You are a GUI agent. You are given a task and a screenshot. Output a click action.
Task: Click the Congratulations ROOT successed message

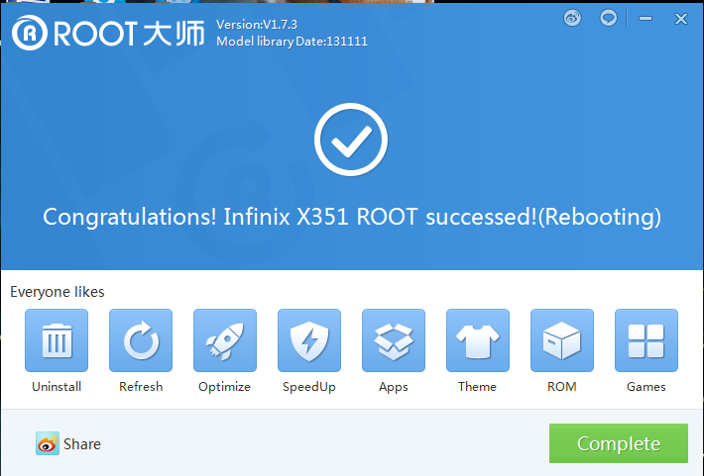tap(352, 217)
